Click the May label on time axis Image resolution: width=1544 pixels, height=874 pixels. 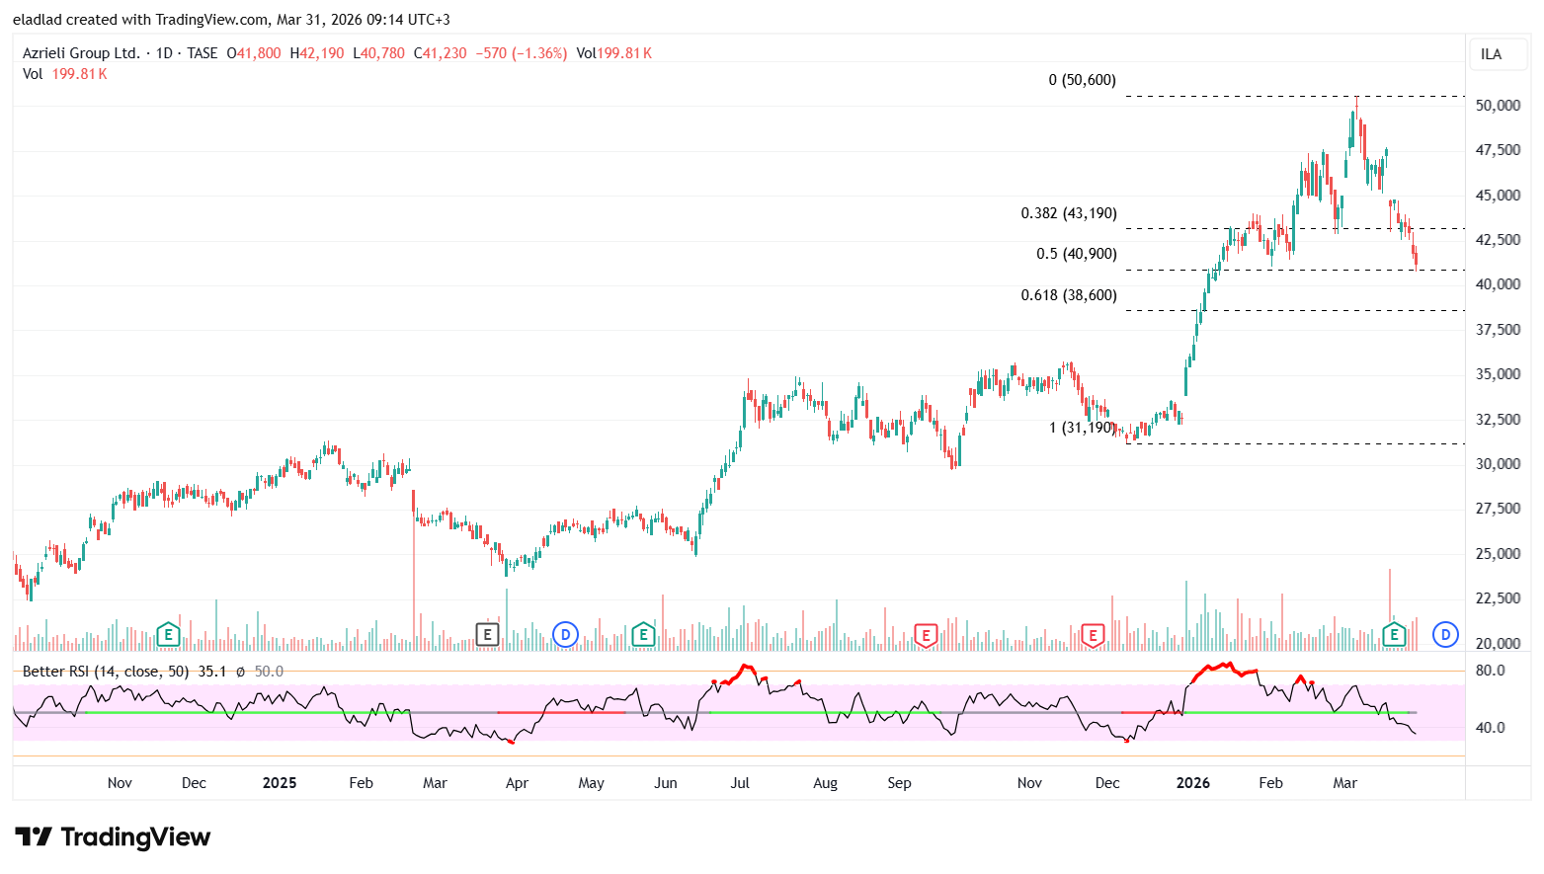[x=591, y=783]
